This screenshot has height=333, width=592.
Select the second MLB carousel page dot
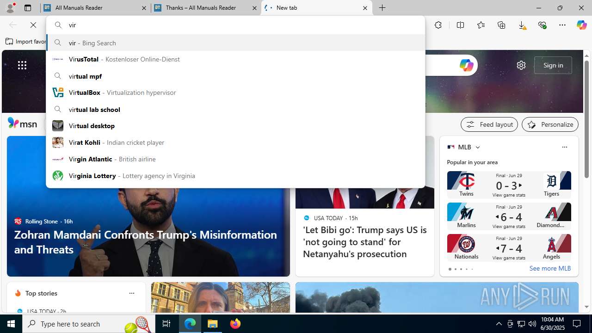(x=455, y=269)
